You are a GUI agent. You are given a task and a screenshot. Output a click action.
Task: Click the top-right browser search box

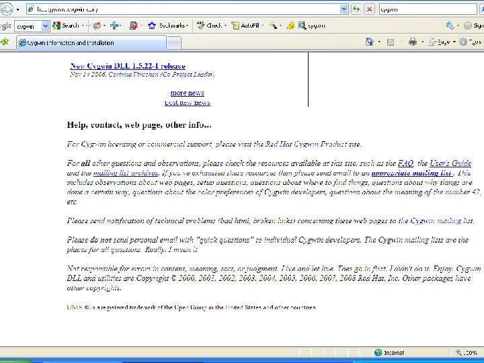(428, 9)
